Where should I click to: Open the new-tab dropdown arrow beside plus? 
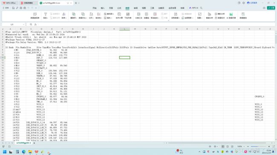point(79,3)
